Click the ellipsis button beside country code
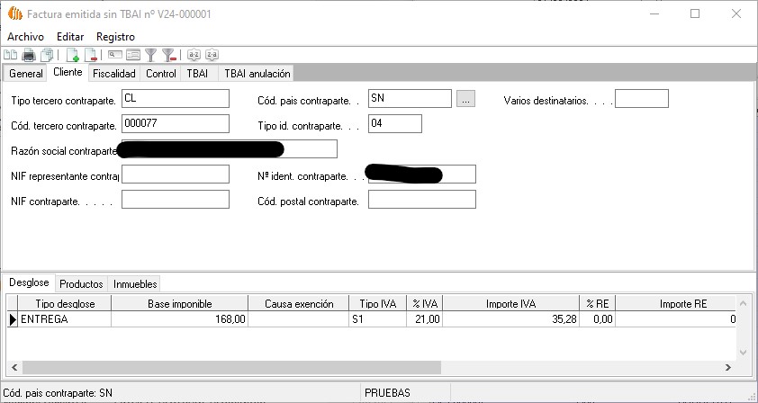The image size is (758, 403). click(465, 100)
